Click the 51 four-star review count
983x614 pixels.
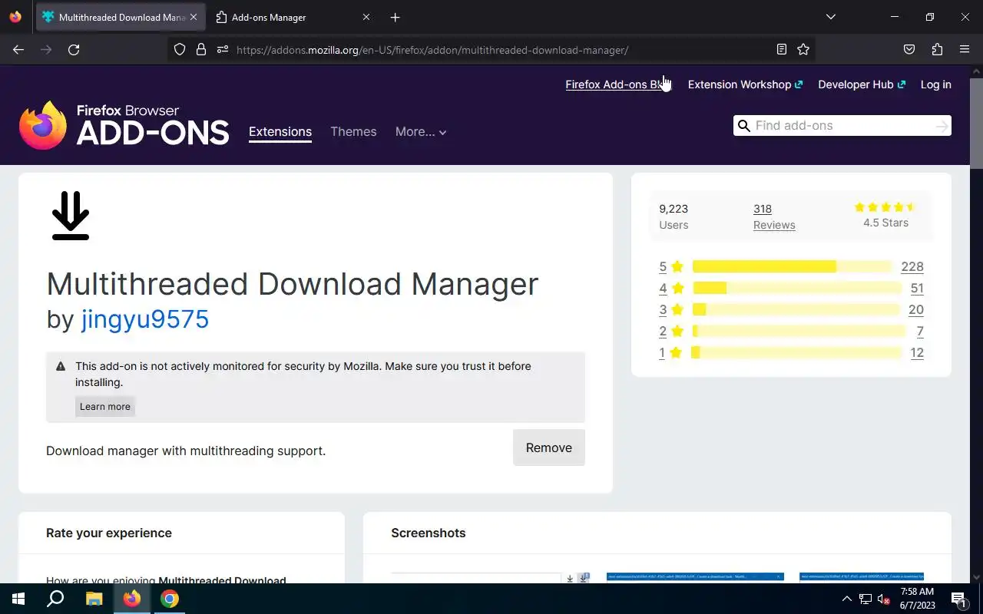[x=917, y=288]
